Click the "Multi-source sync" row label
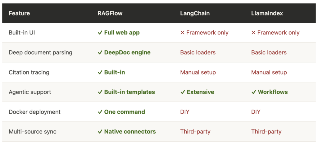 click(x=33, y=132)
